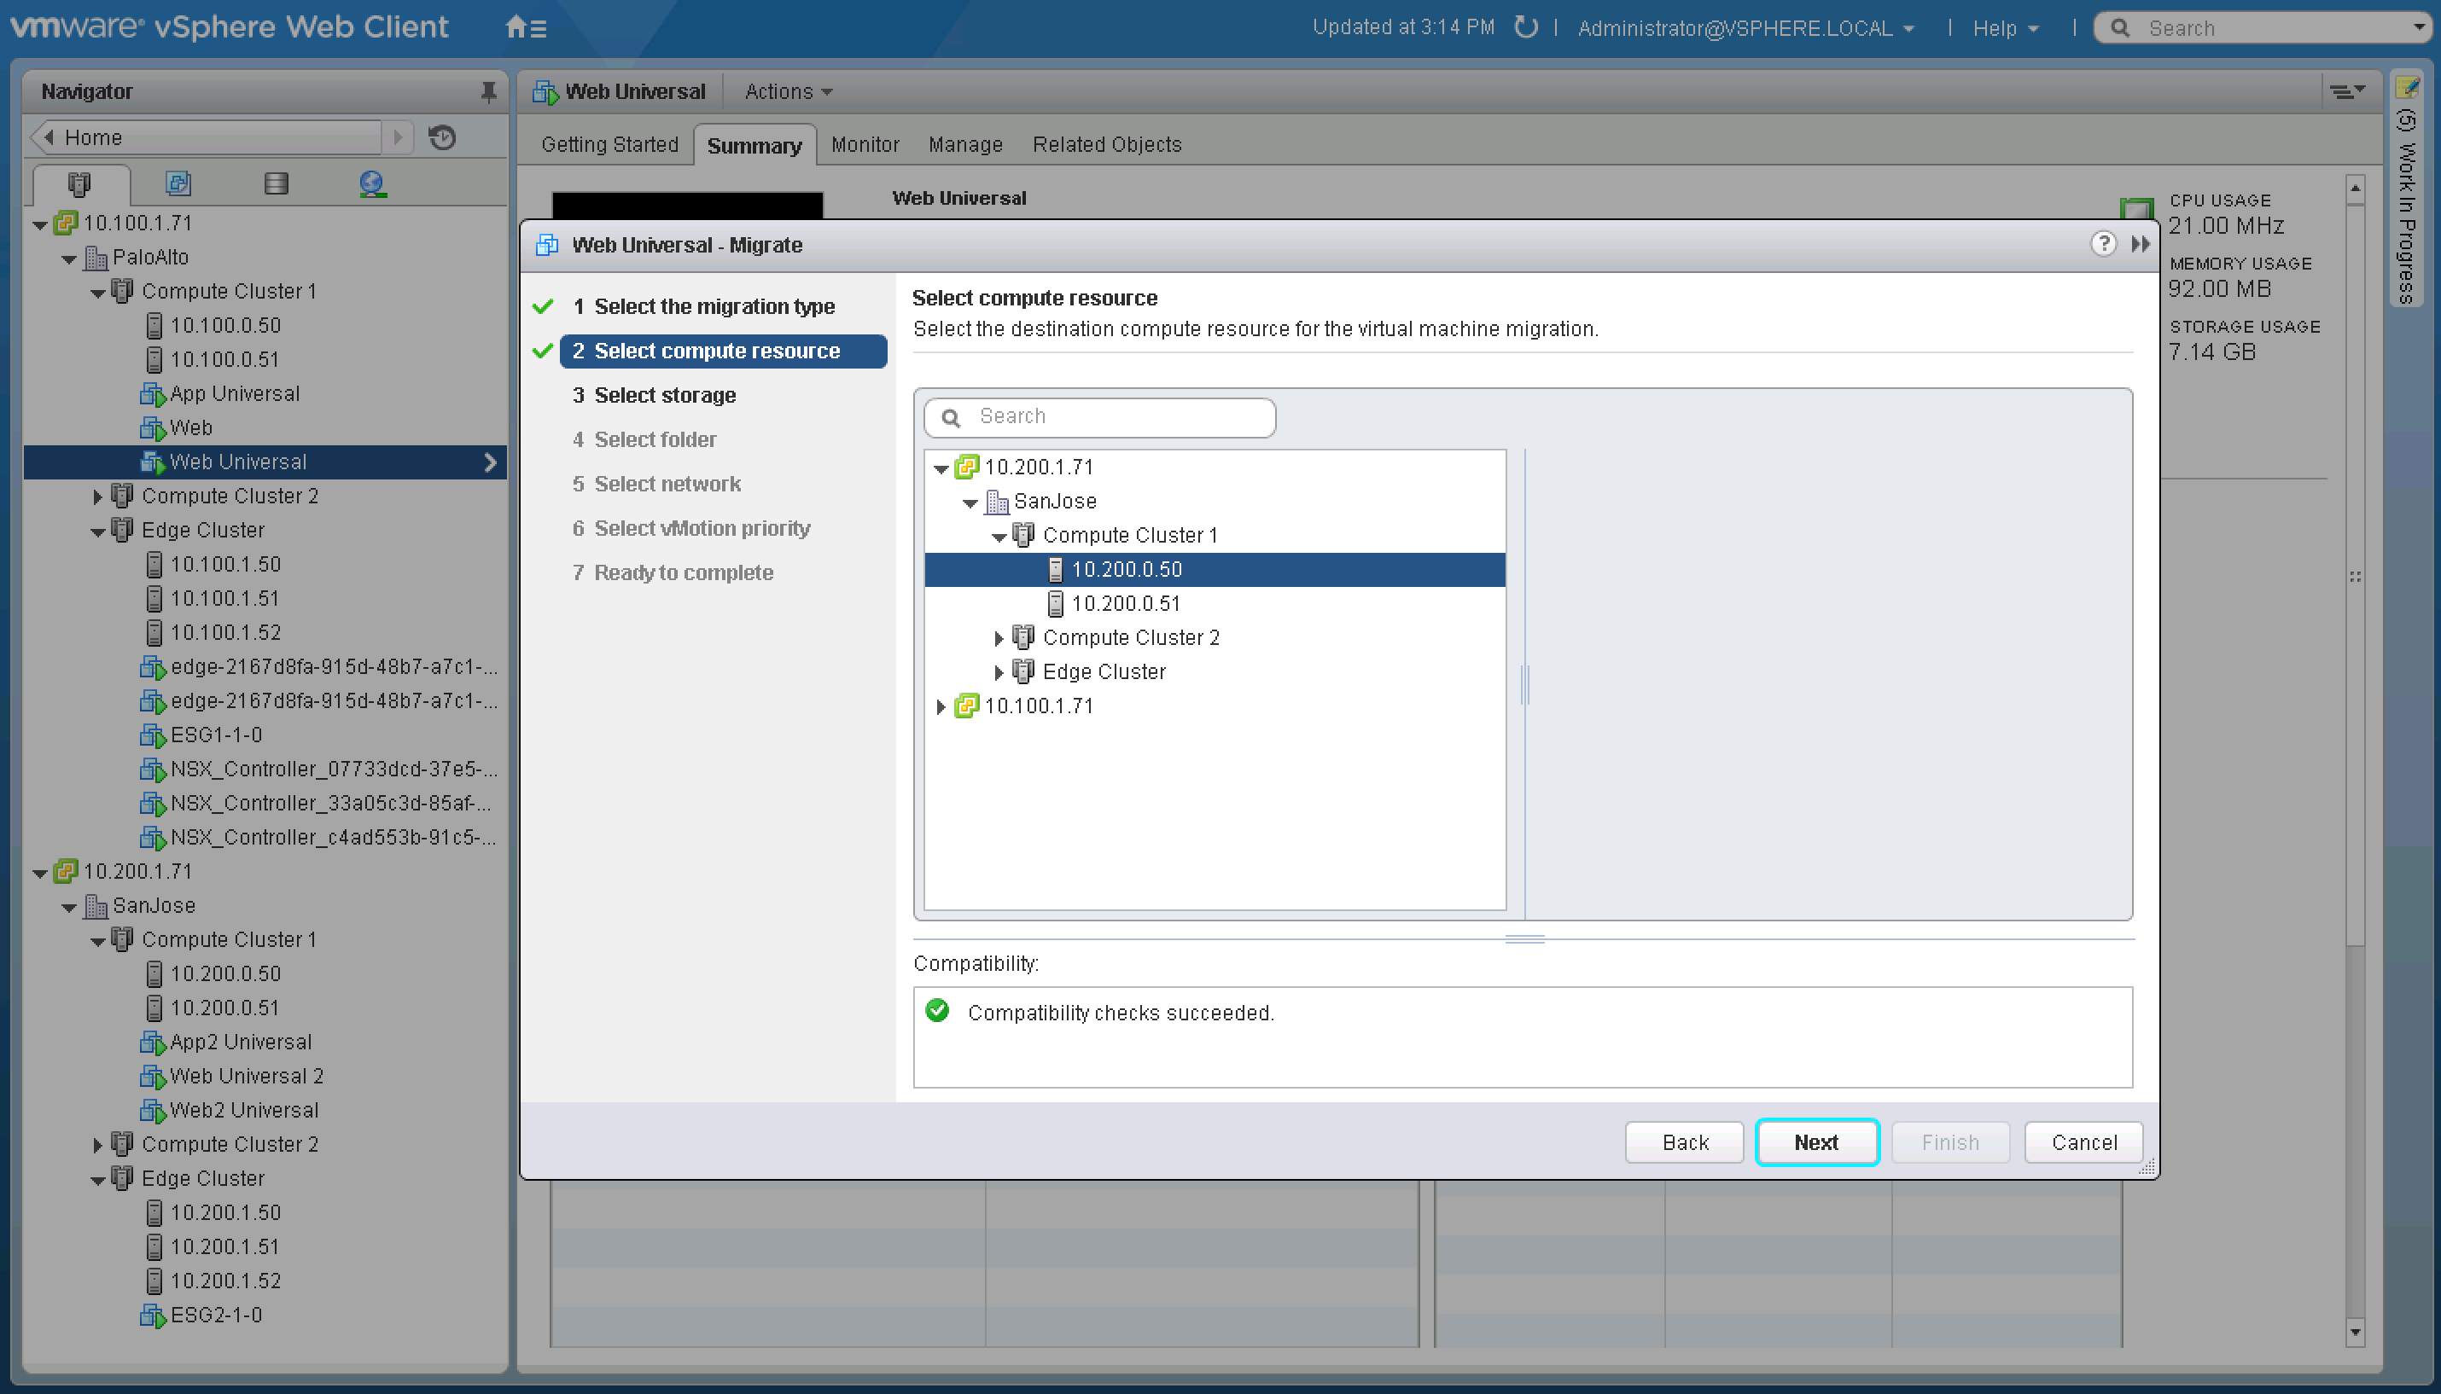Image resolution: width=2441 pixels, height=1394 pixels.
Task: Toggle the Navigator panel pin
Action: pos(489,91)
